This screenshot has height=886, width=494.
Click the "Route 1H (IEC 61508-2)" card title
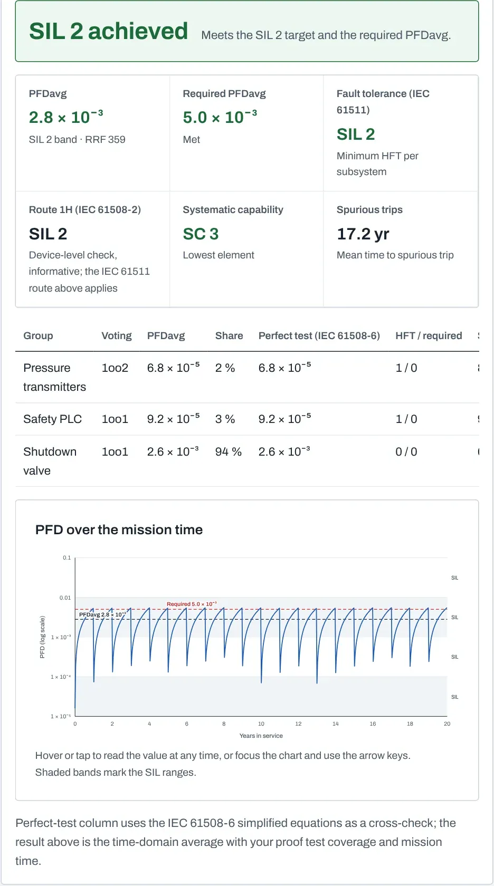[x=85, y=210]
